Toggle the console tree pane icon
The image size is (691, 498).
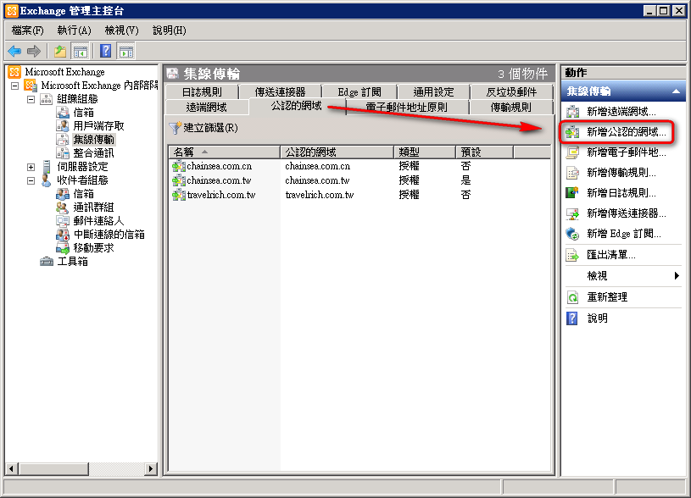point(81,51)
